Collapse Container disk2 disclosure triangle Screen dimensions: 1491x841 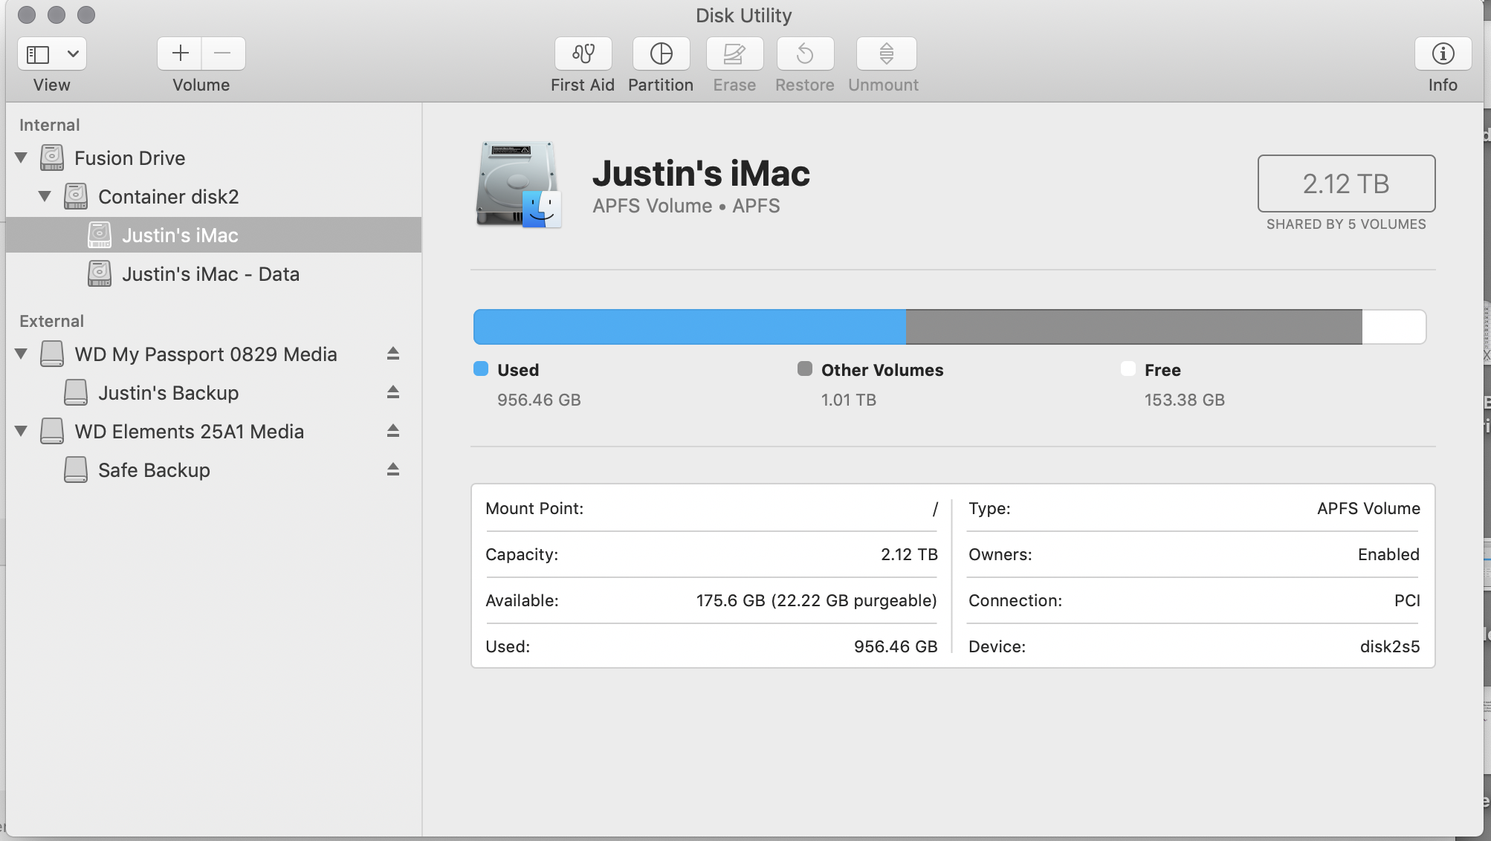44,196
